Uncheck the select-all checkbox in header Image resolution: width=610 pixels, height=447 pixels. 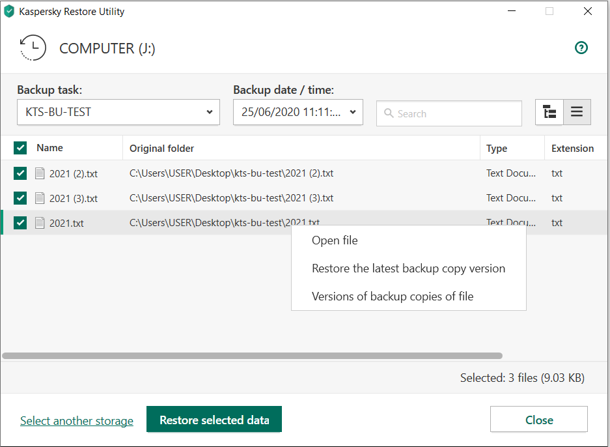pyautogui.click(x=20, y=148)
